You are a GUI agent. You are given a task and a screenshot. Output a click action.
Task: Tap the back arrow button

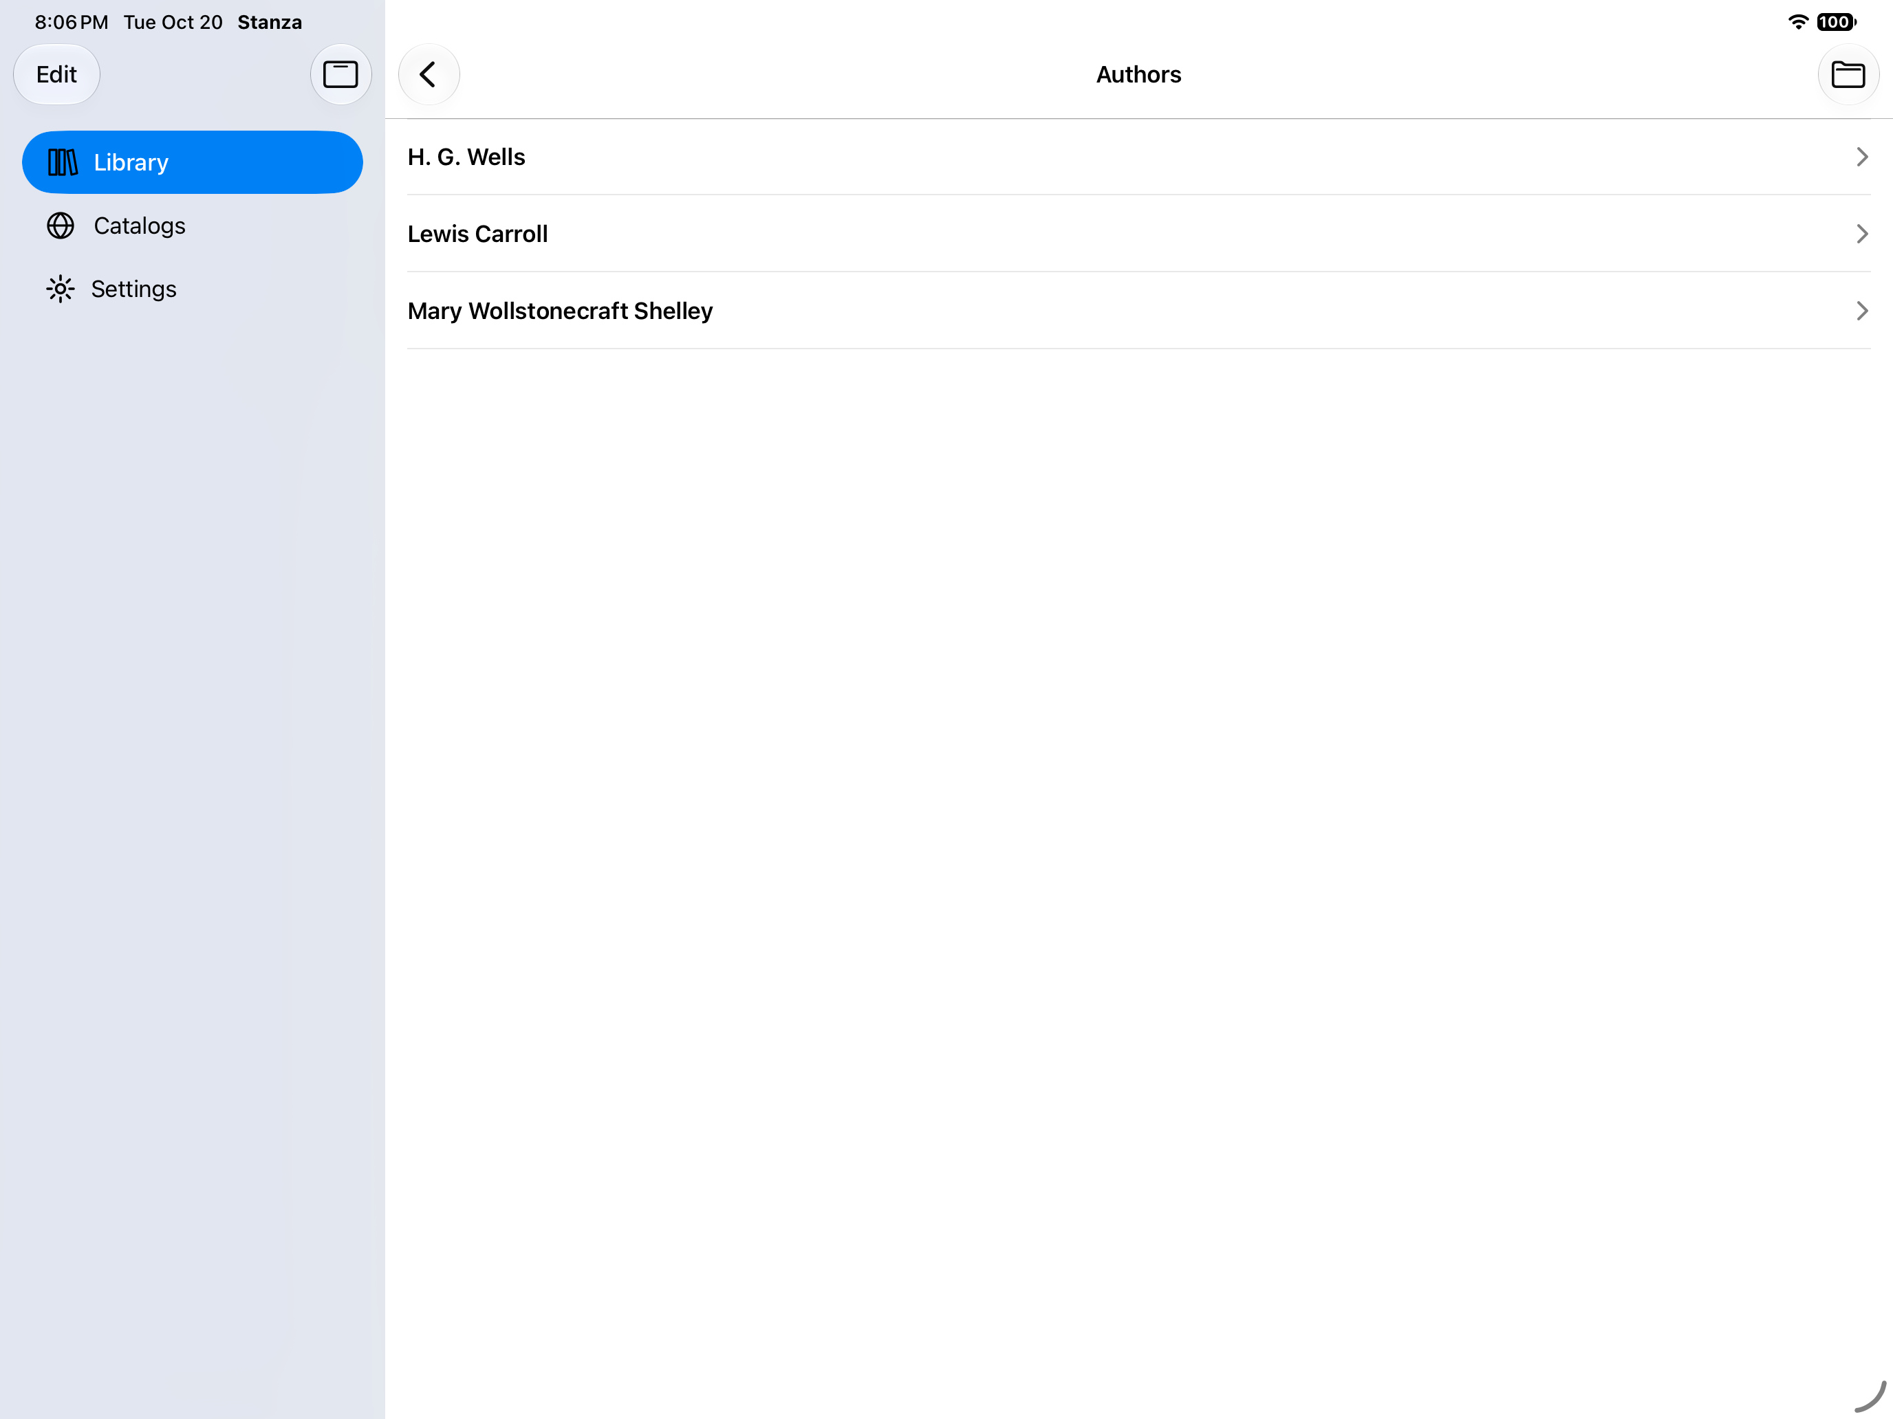click(429, 74)
